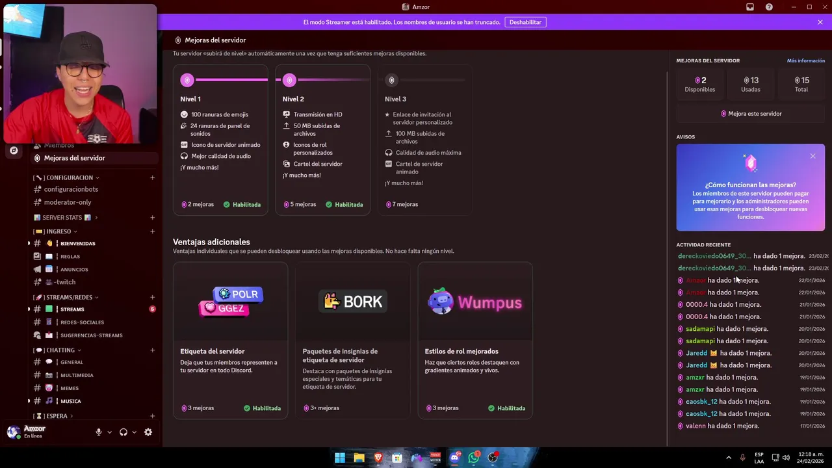Viewport: 832px width, 468px height.
Task: Create channel in CONFIGURACION with plus icon
Action: [153, 177]
